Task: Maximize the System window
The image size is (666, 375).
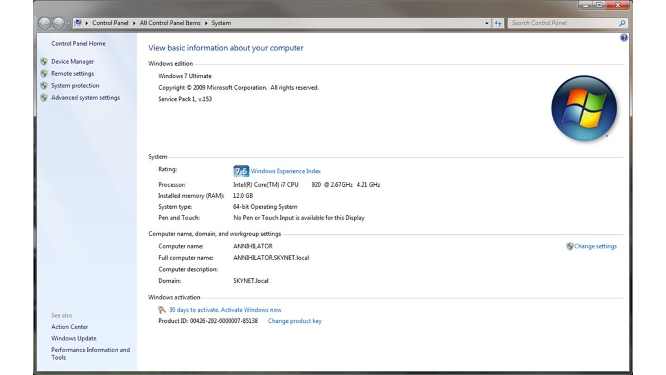Action: pos(599,6)
